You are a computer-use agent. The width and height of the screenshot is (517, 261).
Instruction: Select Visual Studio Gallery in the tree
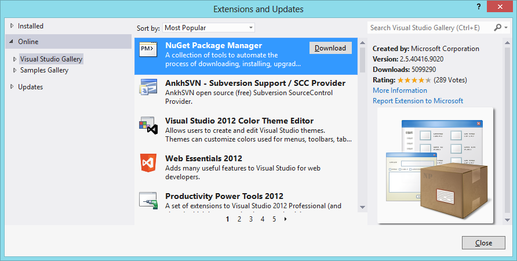tap(51, 59)
